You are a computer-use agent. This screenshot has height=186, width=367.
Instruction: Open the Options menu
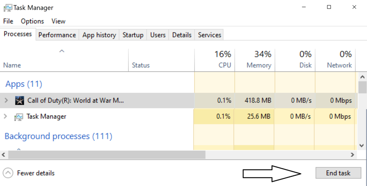tap(32, 21)
